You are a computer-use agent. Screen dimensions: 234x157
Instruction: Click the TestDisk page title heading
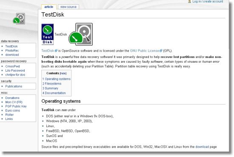[x=53, y=15]
